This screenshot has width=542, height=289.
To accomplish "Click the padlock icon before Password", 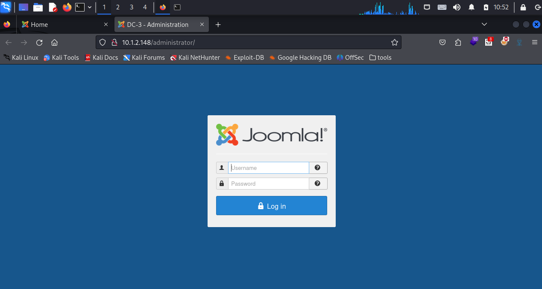I will (x=222, y=184).
